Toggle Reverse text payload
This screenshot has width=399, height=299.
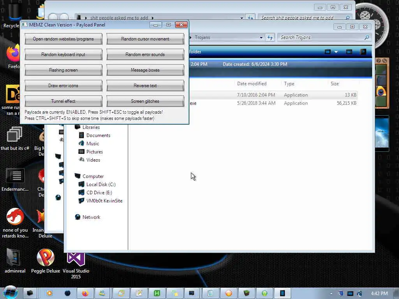click(145, 86)
